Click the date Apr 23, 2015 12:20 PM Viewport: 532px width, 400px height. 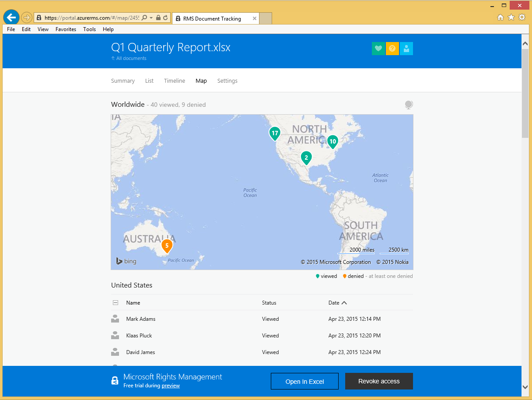pos(354,336)
